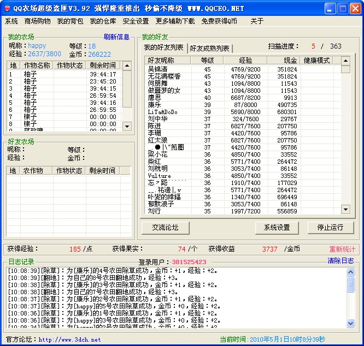This screenshot has height=346, width=364.
Task: Click down arrow of my farm list scrollbar
Action: tap(127, 127)
